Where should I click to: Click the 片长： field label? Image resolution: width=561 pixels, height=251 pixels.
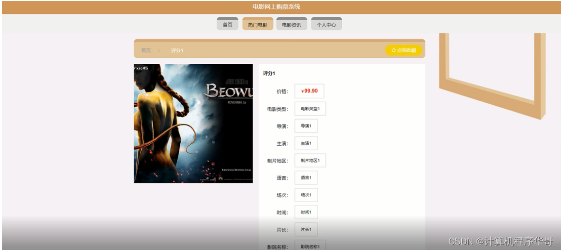(x=282, y=230)
